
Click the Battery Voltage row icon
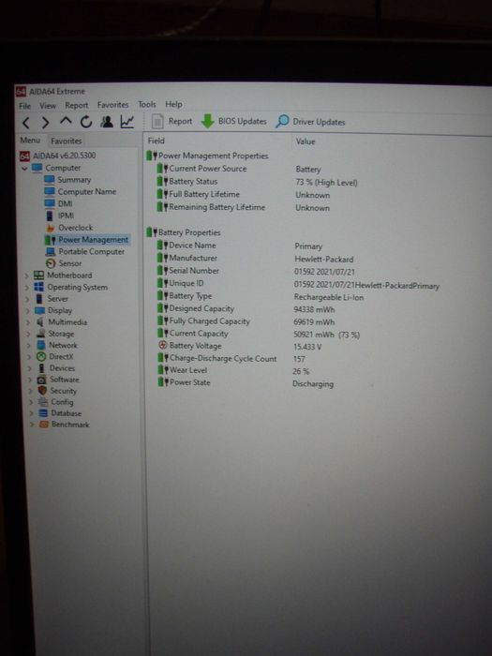click(163, 345)
